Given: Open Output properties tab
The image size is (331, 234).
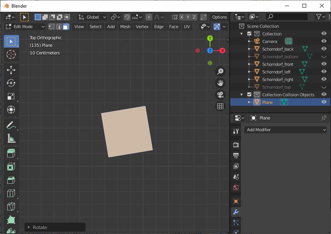Looking at the screenshot, I should (x=236, y=156).
